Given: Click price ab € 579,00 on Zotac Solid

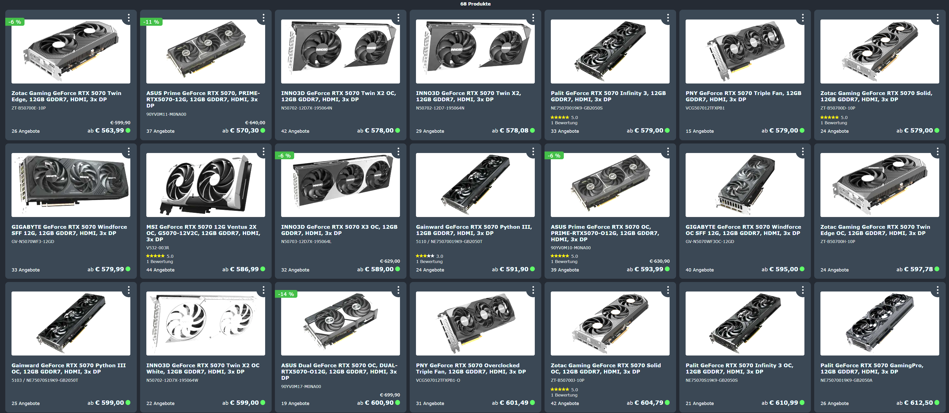Looking at the screenshot, I should [914, 130].
